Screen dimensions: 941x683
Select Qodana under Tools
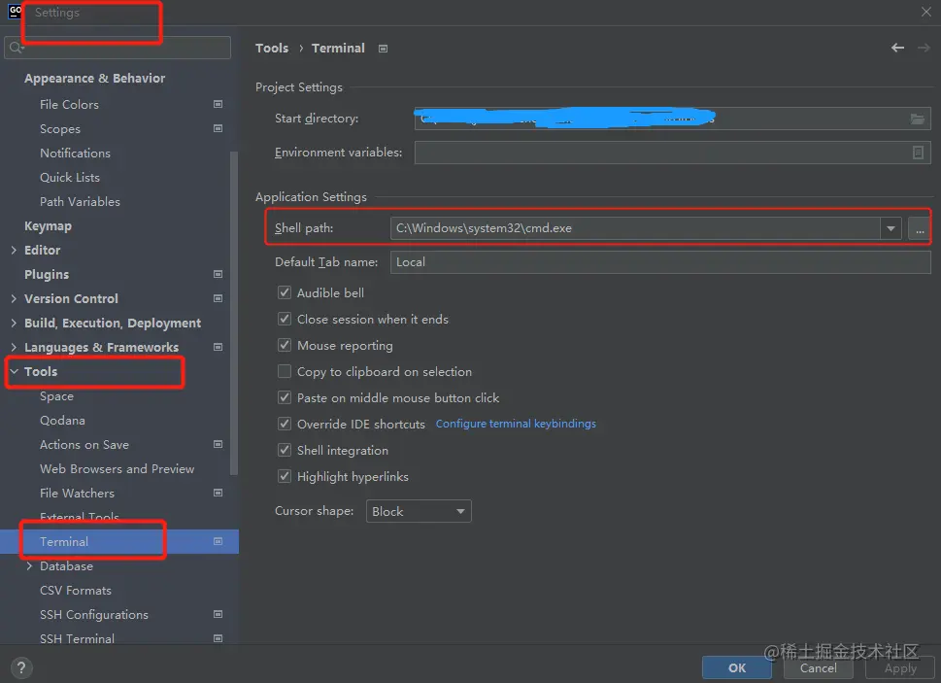pos(62,420)
